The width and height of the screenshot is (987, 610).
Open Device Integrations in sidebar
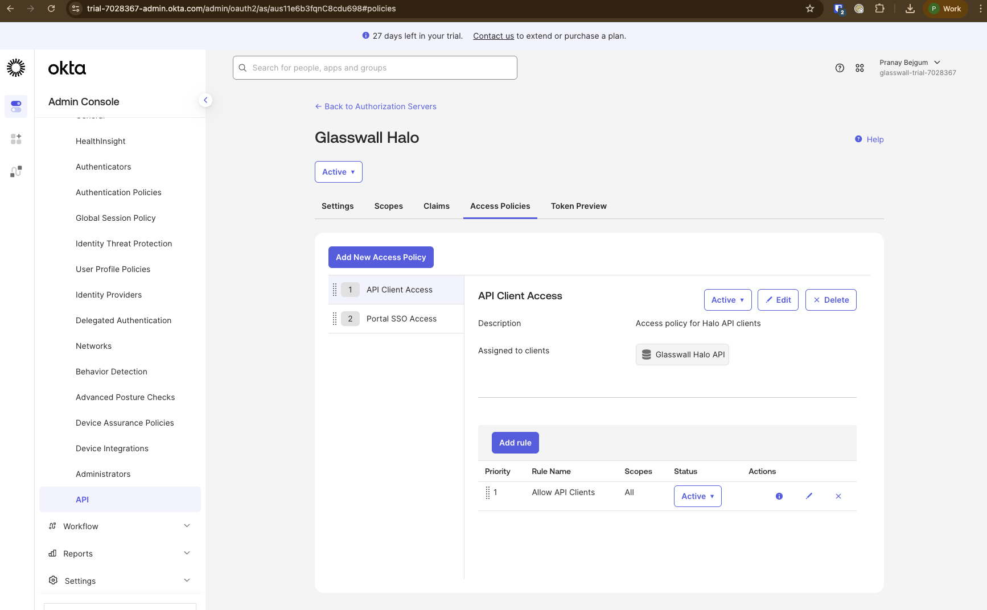tap(112, 448)
